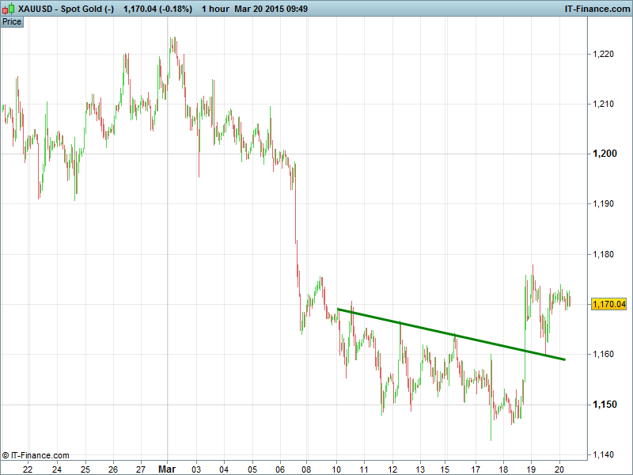Click the Mar label on date axis
Image resolution: width=633 pixels, height=475 pixels.
(166, 469)
